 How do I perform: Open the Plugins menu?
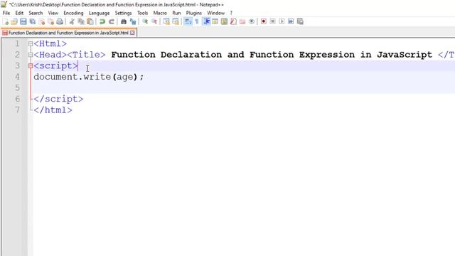coord(194,13)
